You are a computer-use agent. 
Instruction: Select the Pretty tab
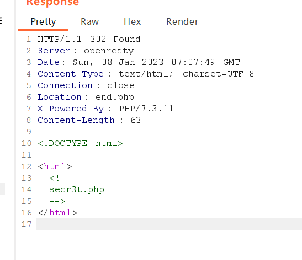click(x=43, y=22)
